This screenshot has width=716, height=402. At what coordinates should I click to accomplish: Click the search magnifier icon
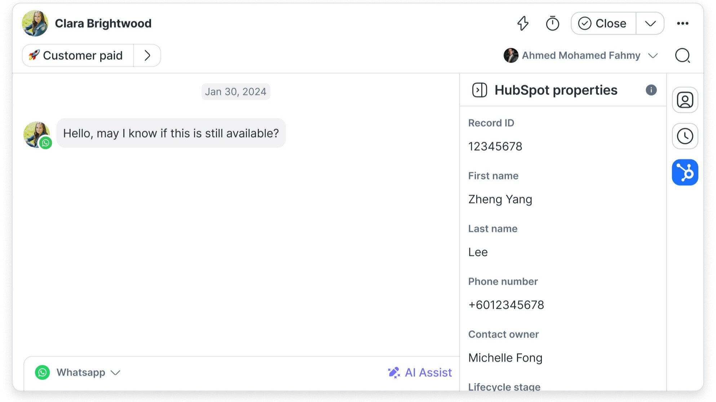click(x=682, y=56)
